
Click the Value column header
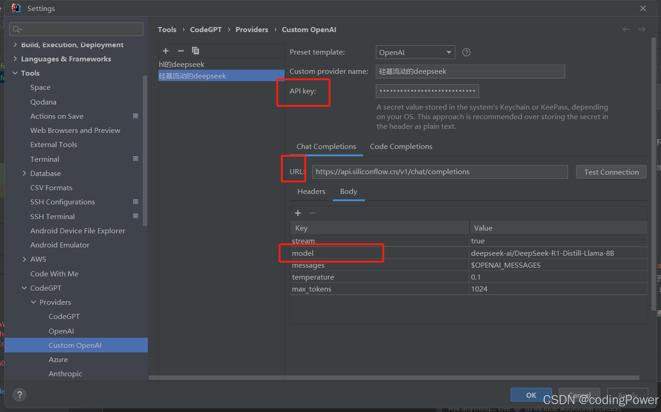tap(558, 228)
